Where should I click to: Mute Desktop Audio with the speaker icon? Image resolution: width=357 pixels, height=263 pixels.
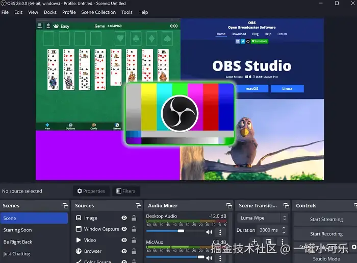tap(209, 232)
